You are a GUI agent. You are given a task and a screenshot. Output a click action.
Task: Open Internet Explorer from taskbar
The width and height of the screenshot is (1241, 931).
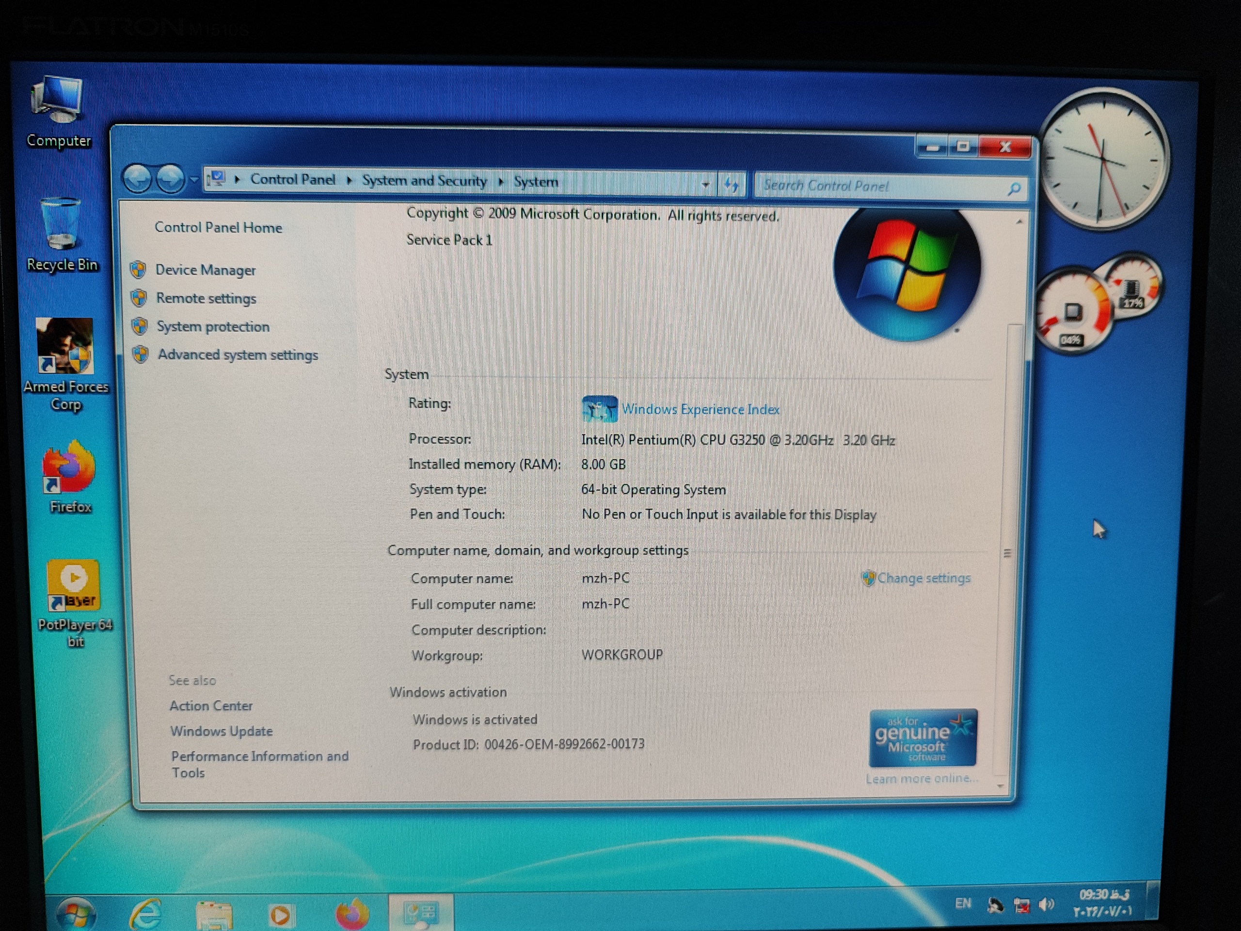coord(146,915)
